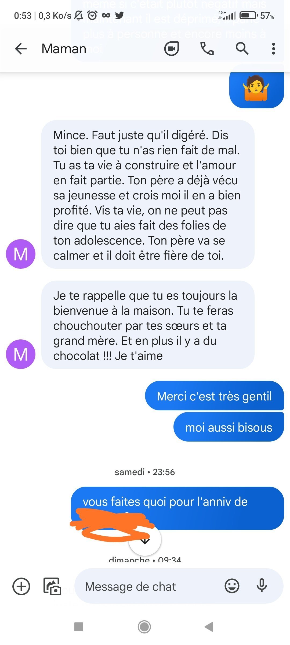Screen dimensions: 290x645
Task: Open the three-dot overflow menu
Action: click(273, 49)
